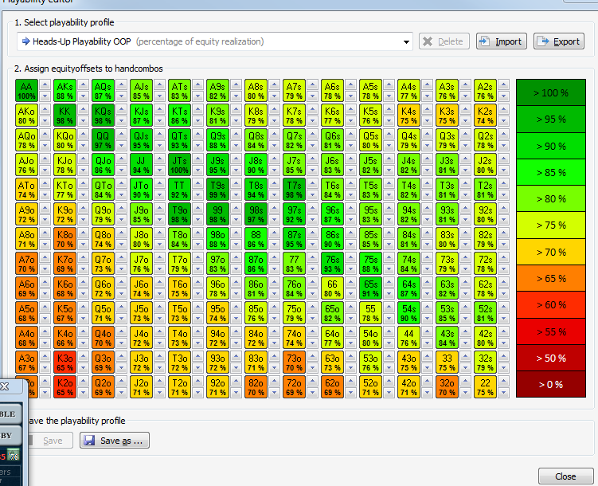
Task: Decrease the AA equity with down arrow
Action: [x=45, y=96]
